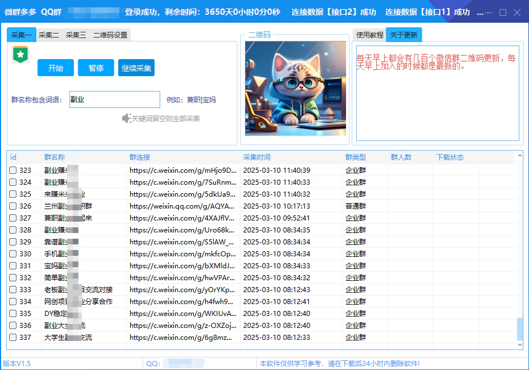The height and width of the screenshot is (370, 529).
Task: Tick the checkbox for row 330
Action: pyautogui.click(x=13, y=253)
